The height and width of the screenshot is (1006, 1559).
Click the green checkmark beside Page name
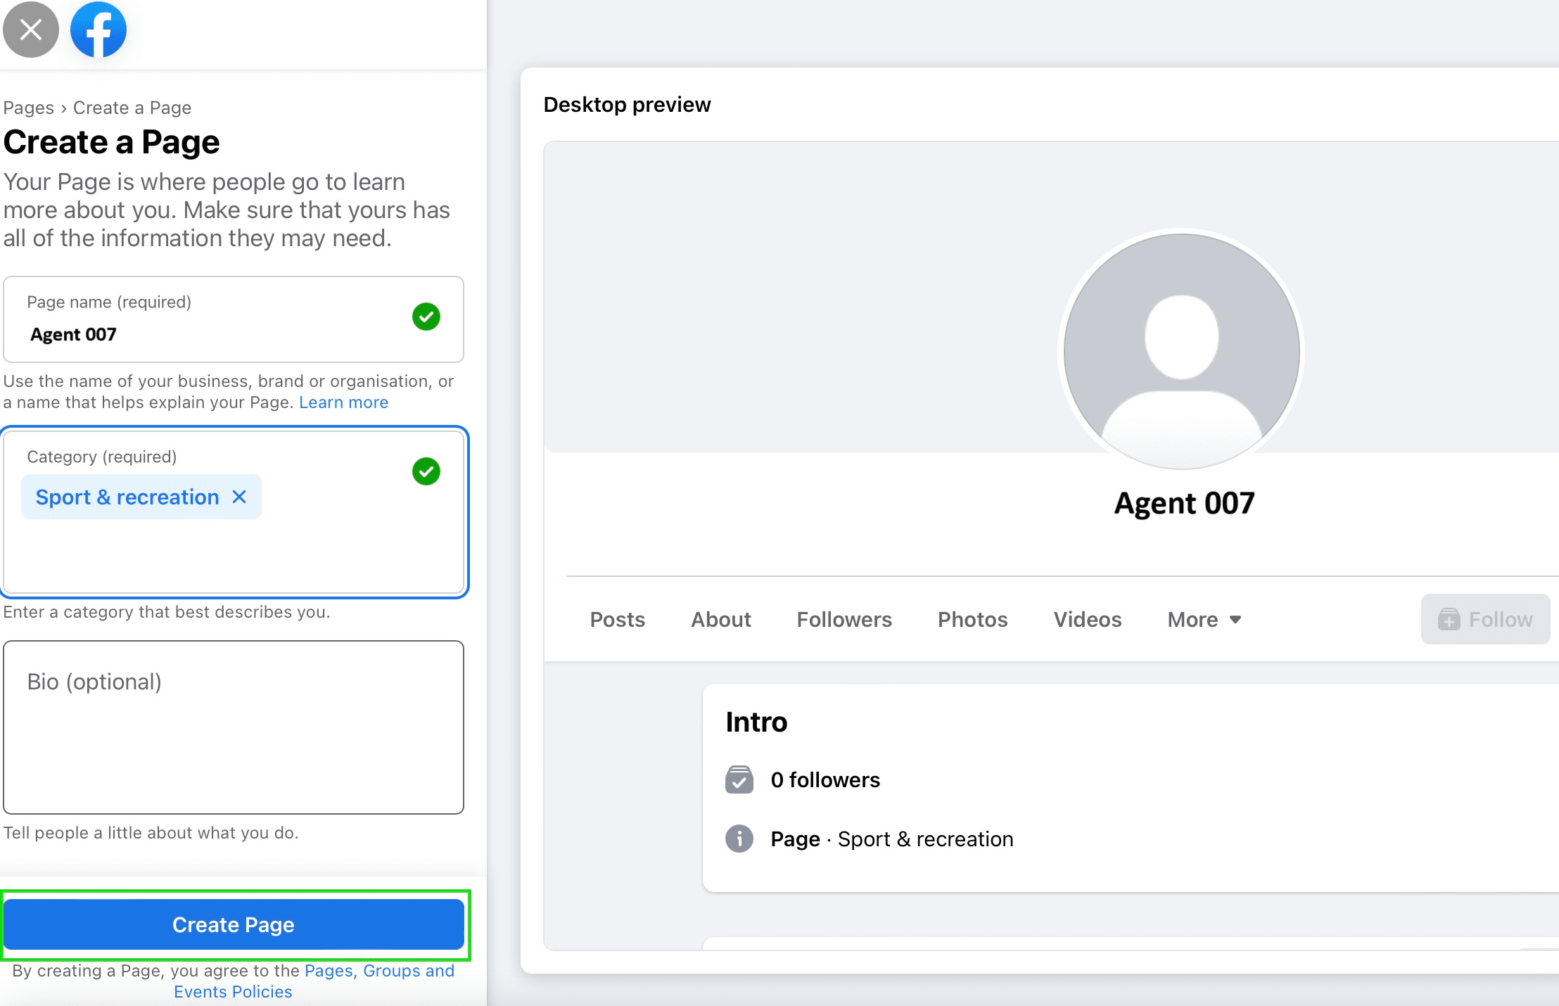[x=426, y=318]
